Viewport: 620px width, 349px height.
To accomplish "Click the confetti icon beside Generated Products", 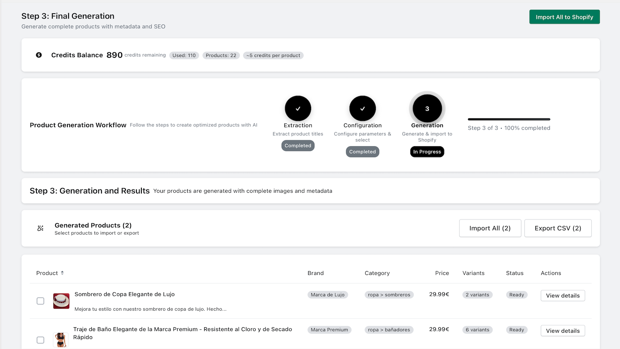I will pos(40,228).
